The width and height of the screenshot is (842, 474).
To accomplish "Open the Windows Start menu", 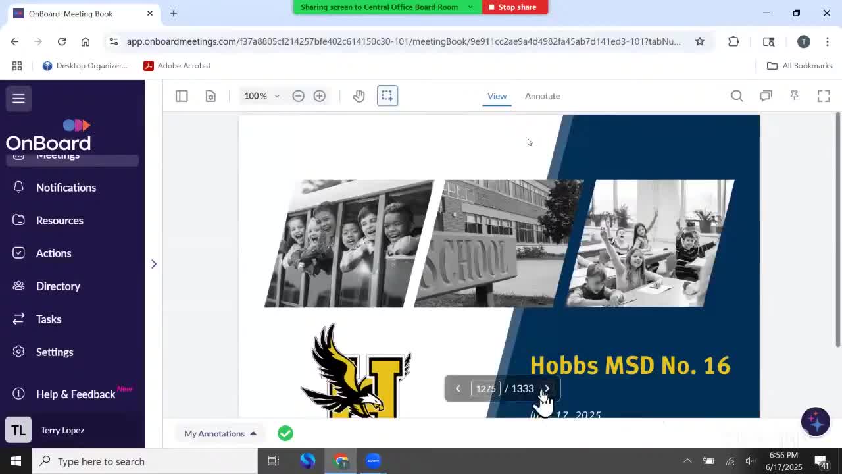I will pos(16,461).
